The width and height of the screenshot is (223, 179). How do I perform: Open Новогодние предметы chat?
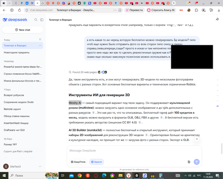tap(23, 52)
